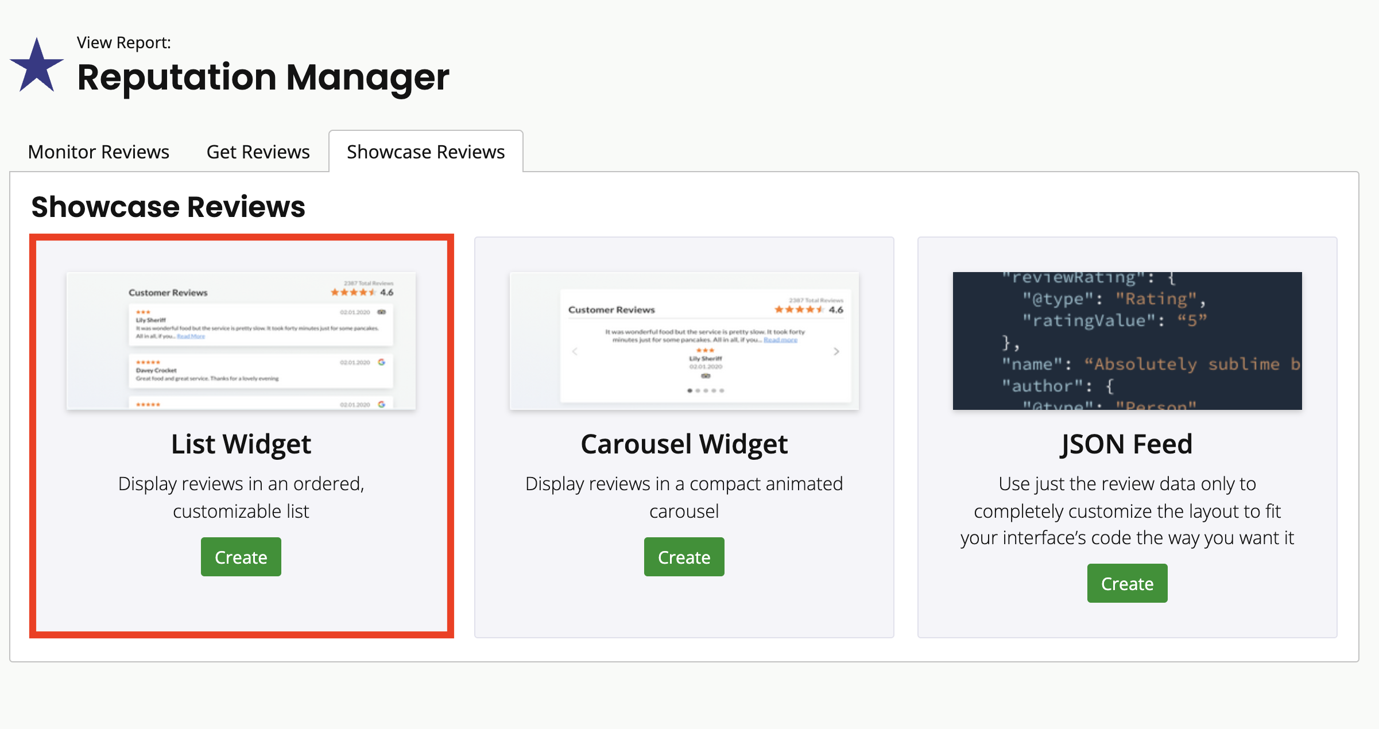Click the carousel preview left arrow
Screen dimensions: 1379x729
point(575,351)
